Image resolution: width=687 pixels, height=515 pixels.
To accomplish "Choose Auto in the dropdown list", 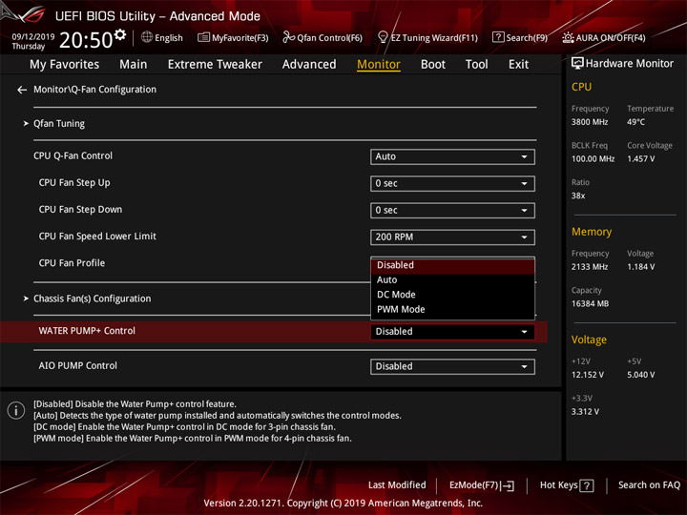I will pos(452,280).
